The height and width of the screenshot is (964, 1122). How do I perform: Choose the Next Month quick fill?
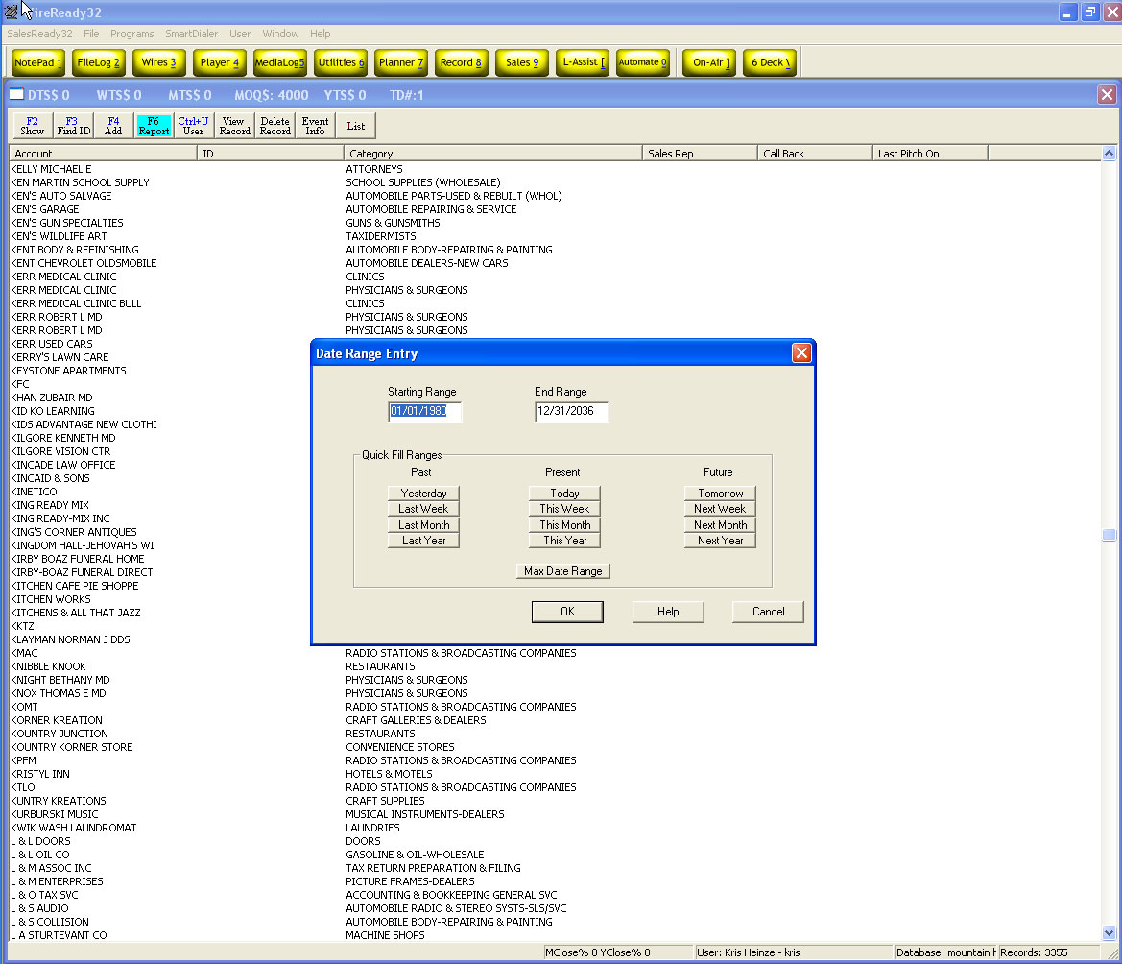(720, 524)
